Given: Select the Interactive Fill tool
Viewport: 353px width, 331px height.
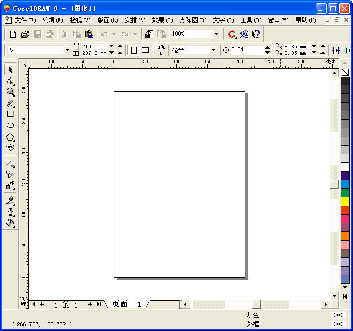Looking at the screenshot, I should pos(10,163).
